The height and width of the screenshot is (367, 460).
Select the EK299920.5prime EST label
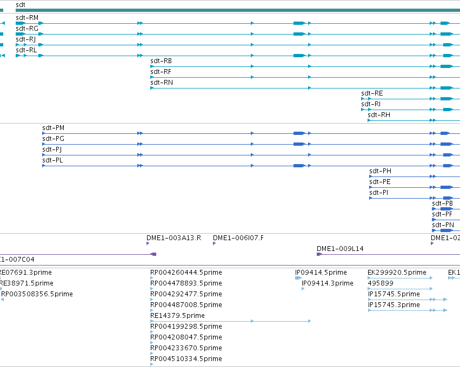click(x=397, y=273)
